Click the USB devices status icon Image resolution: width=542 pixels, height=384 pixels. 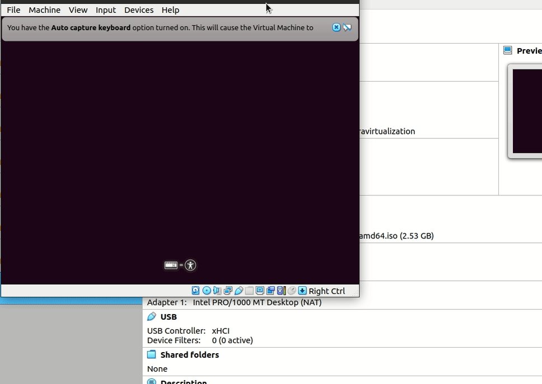coord(239,291)
